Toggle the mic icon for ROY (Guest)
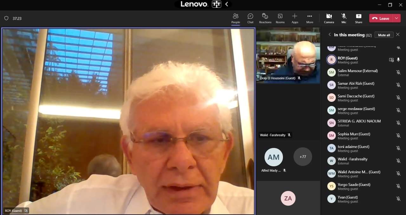406x215 pixels. 398,60
